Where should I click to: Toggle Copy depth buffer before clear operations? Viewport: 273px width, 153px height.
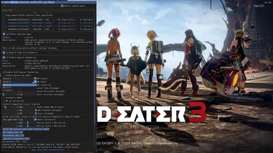4,15
